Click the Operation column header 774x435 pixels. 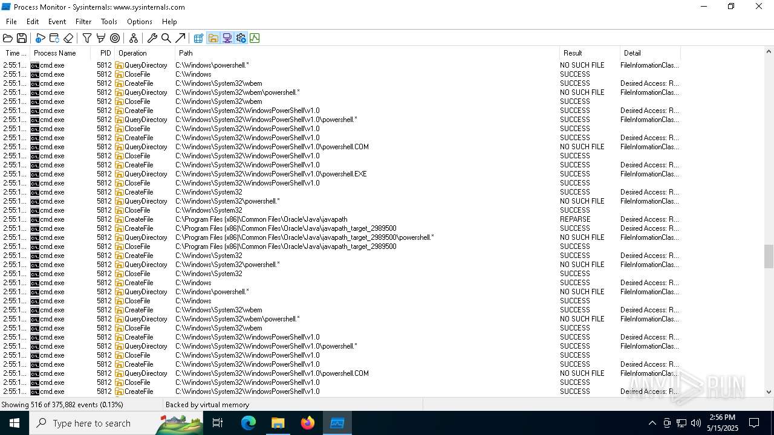click(x=145, y=53)
